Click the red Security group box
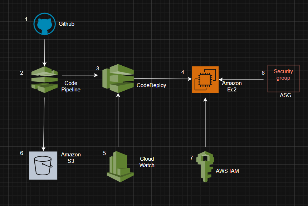Screen dimensions: 308x206 [283, 79]
